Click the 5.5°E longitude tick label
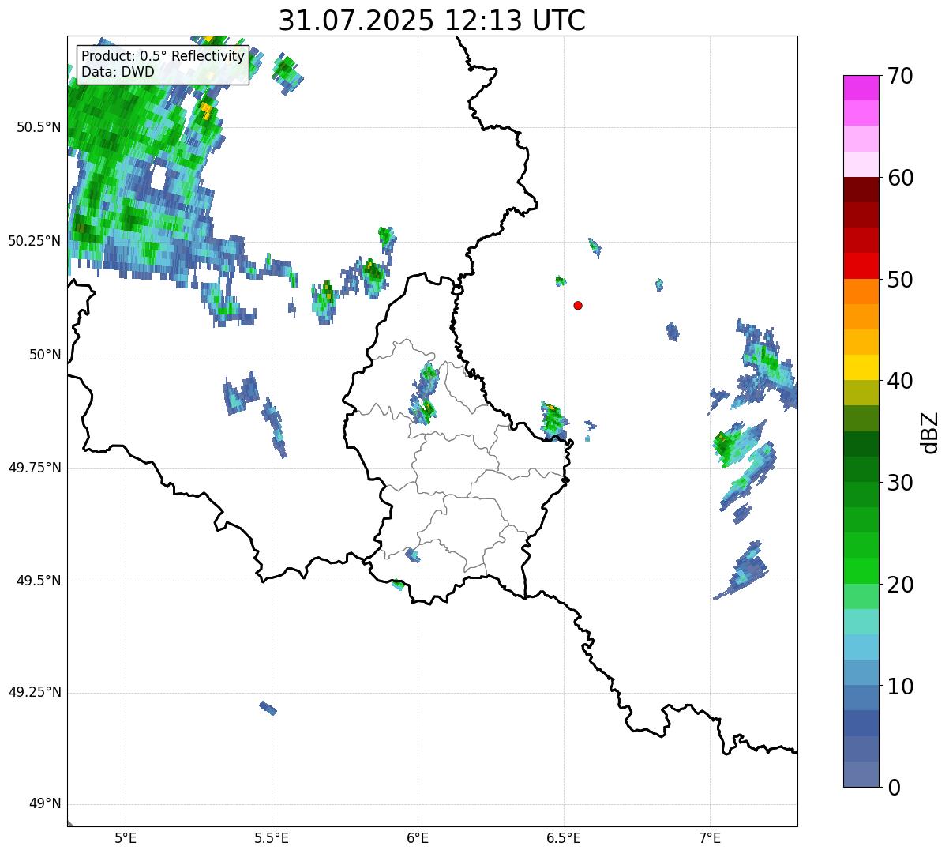This screenshot has height=854, width=949. (272, 837)
